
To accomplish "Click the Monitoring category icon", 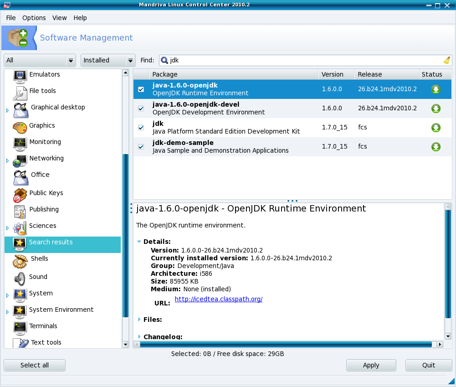I will click(x=20, y=143).
